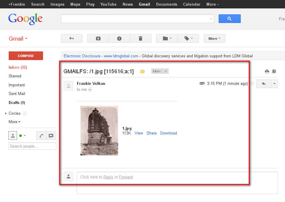The height and width of the screenshot is (202, 285).
Task: Open the Gmail product switcher dropdown
Action: point(18,39)
